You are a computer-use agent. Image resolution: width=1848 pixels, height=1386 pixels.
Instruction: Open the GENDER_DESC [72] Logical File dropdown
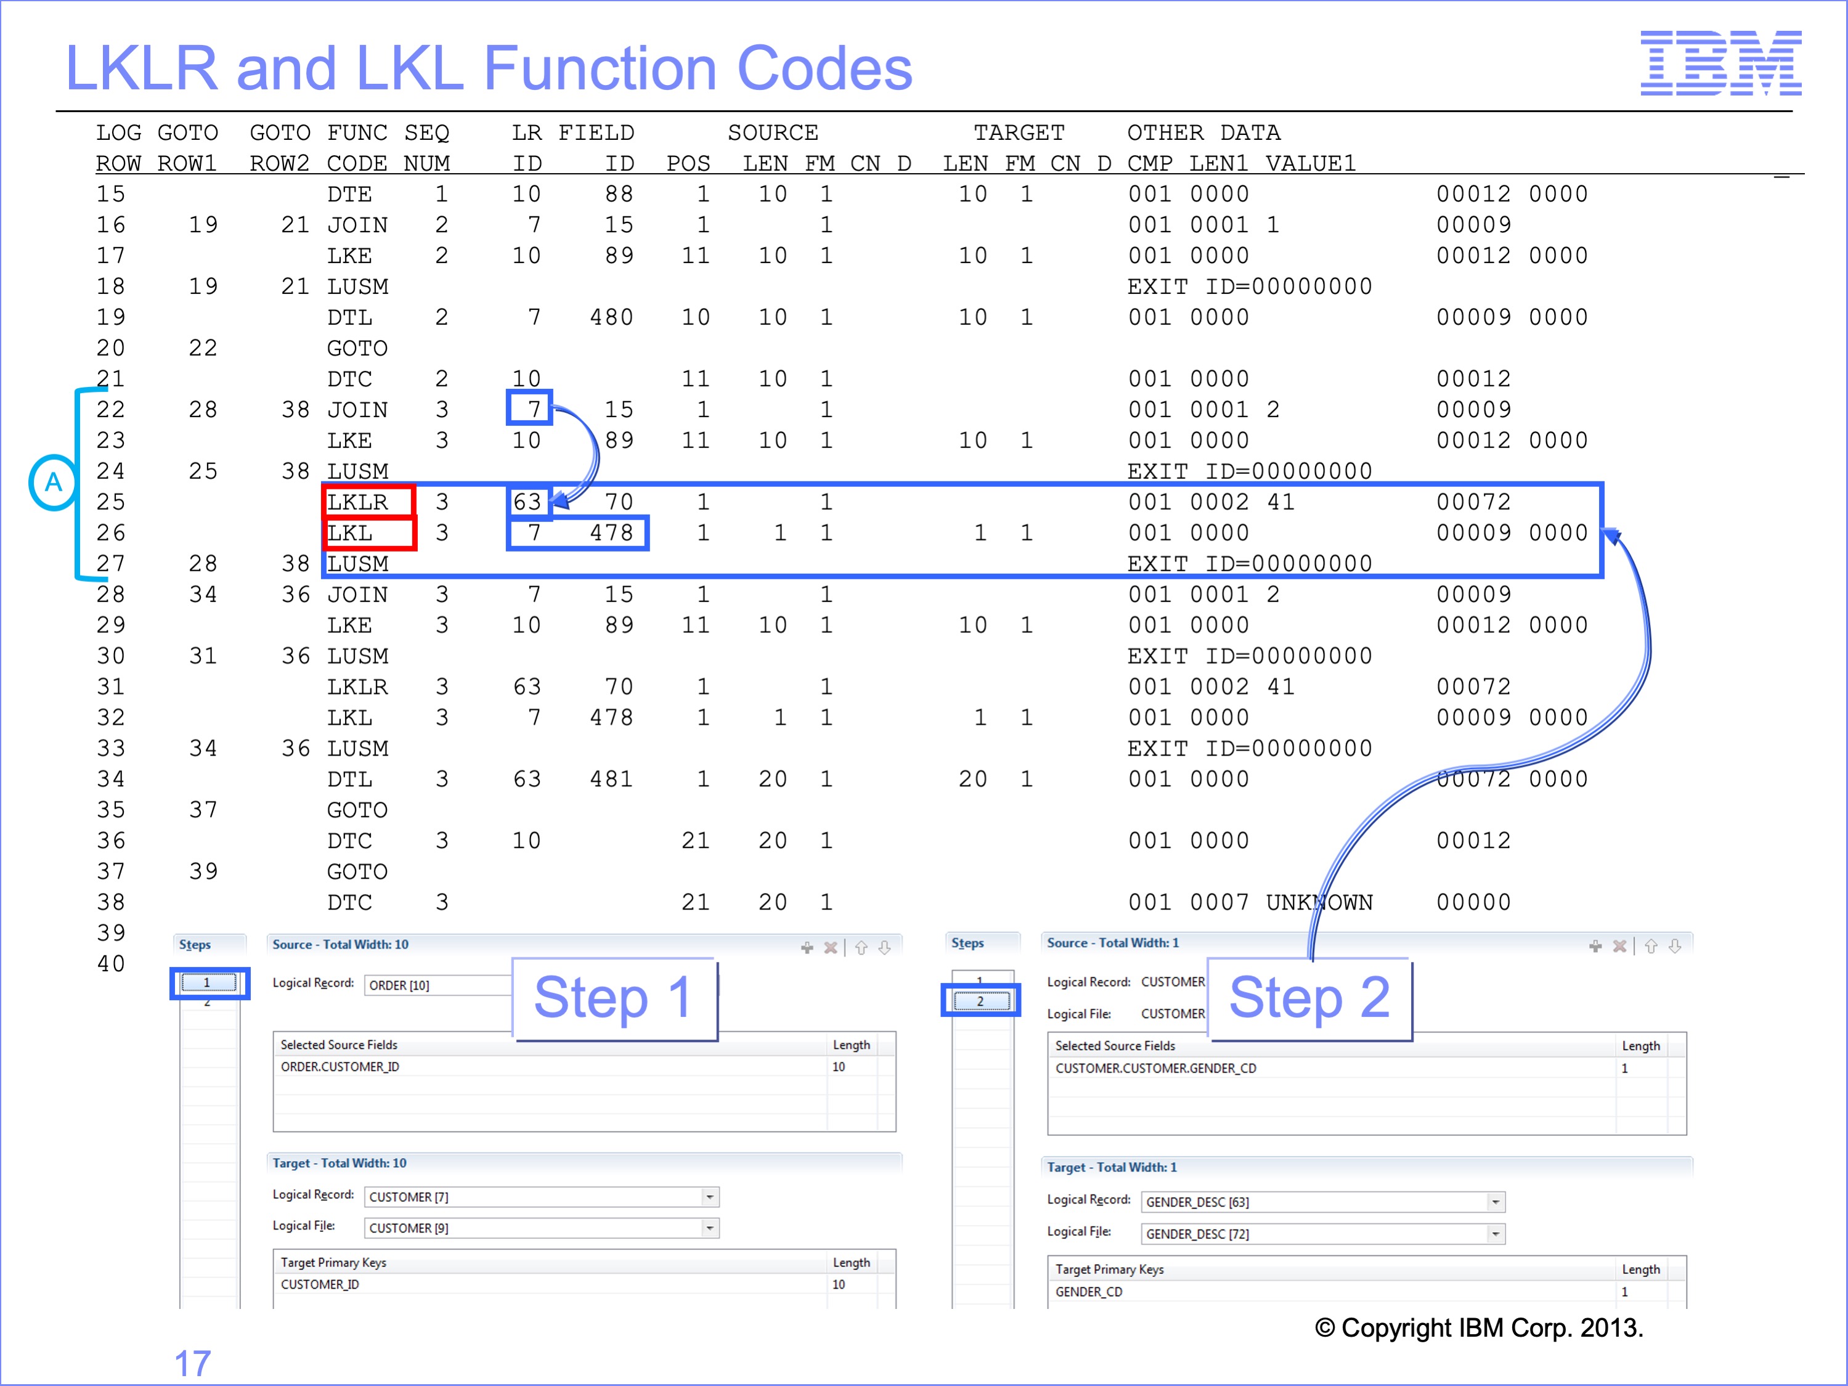[x=1496, y=1234]
